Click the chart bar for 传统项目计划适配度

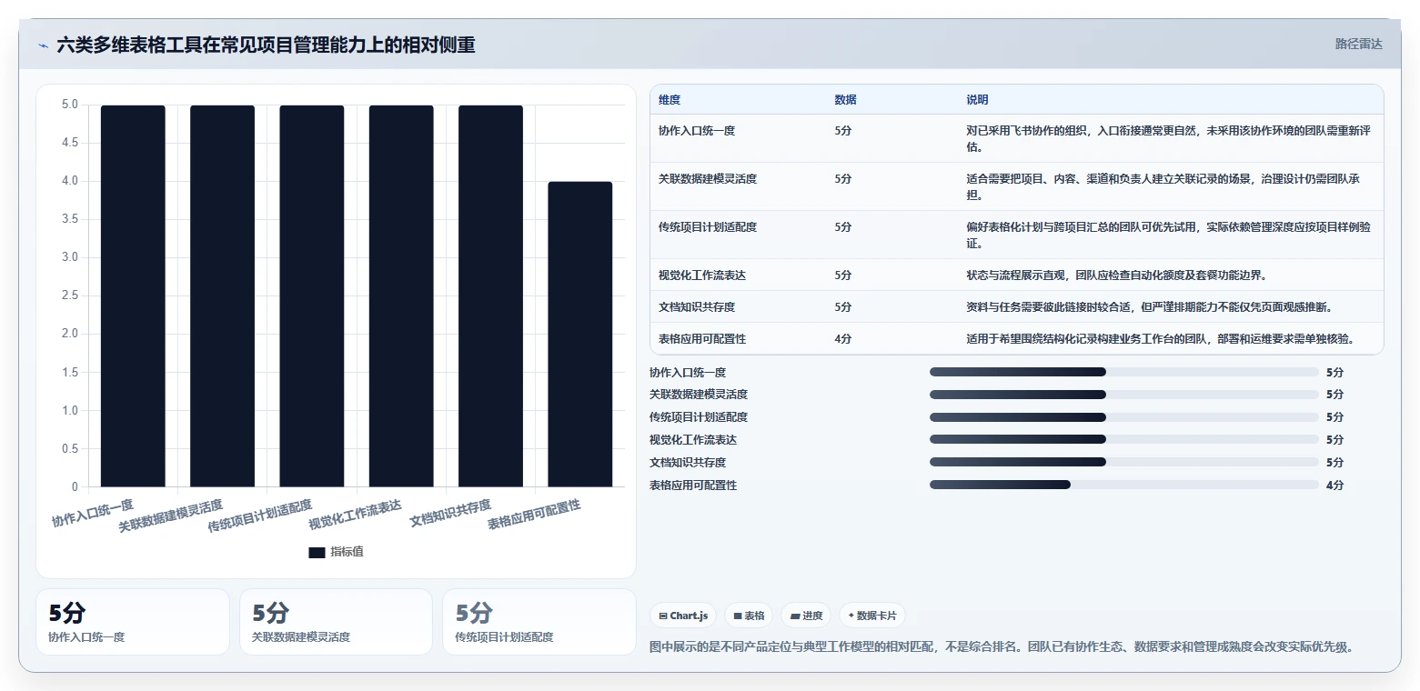pos(312,295)
